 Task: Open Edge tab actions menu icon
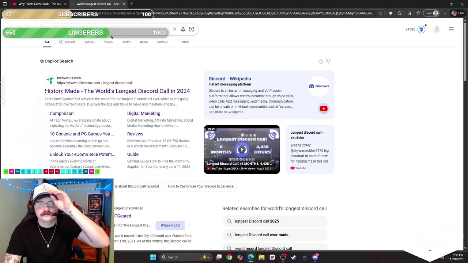[x=5, y=4]
